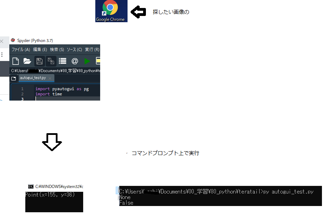Select the autogui_test.py editor tab
The width and height of the screenshot is (332, 223).
pos(36,78)
